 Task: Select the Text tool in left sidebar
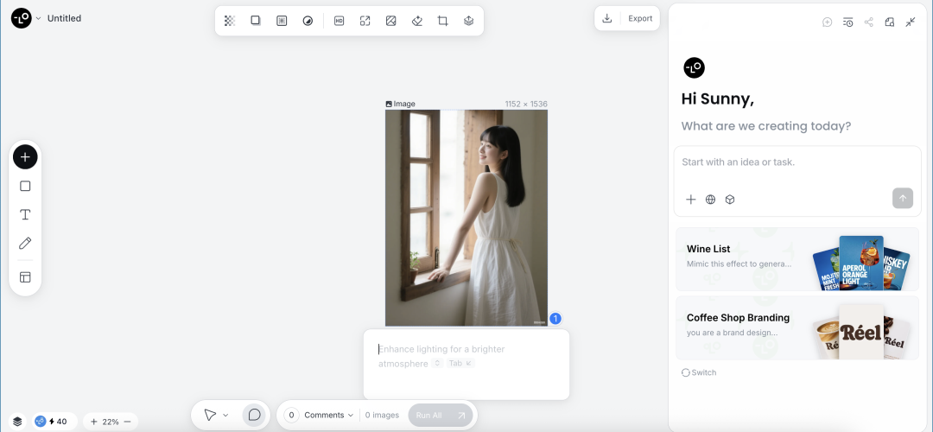pos(25,214)
